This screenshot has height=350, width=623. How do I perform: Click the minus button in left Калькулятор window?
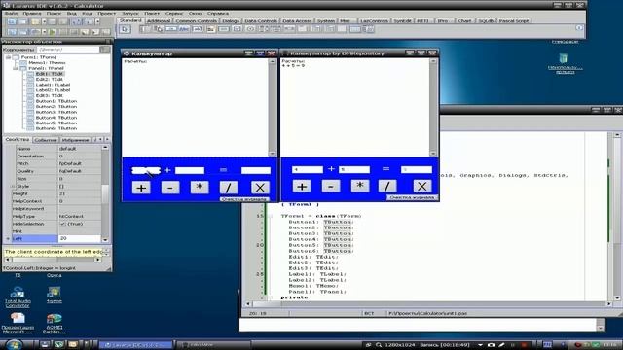pyautogui.click(x=170, y=188)
